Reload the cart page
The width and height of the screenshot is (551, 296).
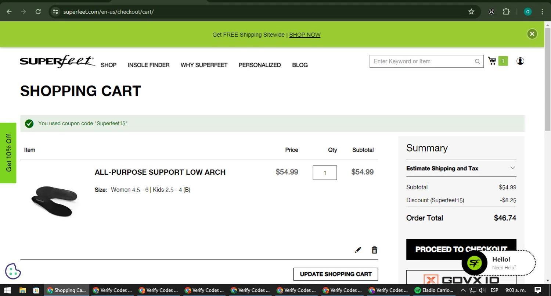point(38,12)
